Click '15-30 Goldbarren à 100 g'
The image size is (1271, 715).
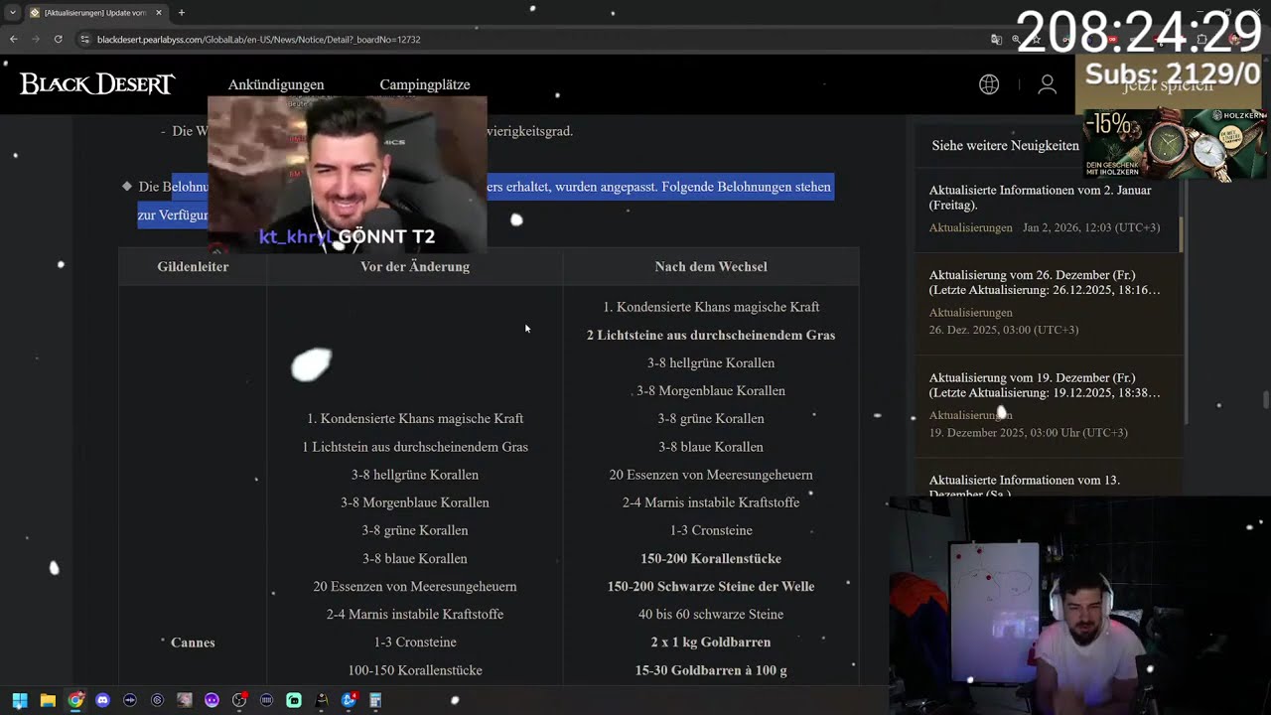pyautogui.click(x=711, y=670)
